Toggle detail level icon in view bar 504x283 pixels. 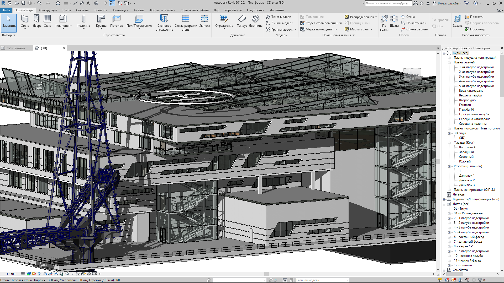[x=23, y=274]
